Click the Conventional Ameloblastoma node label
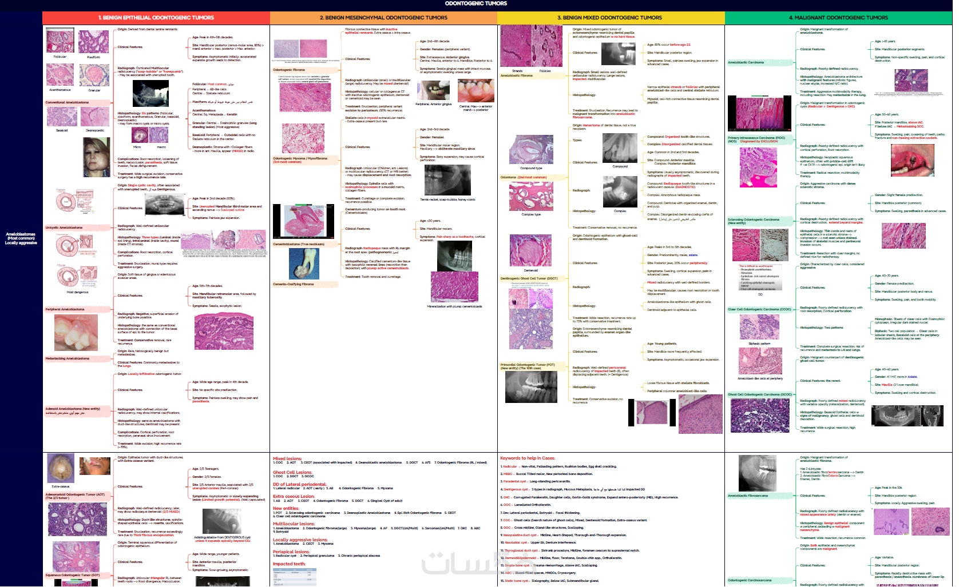 coord(77,103)
